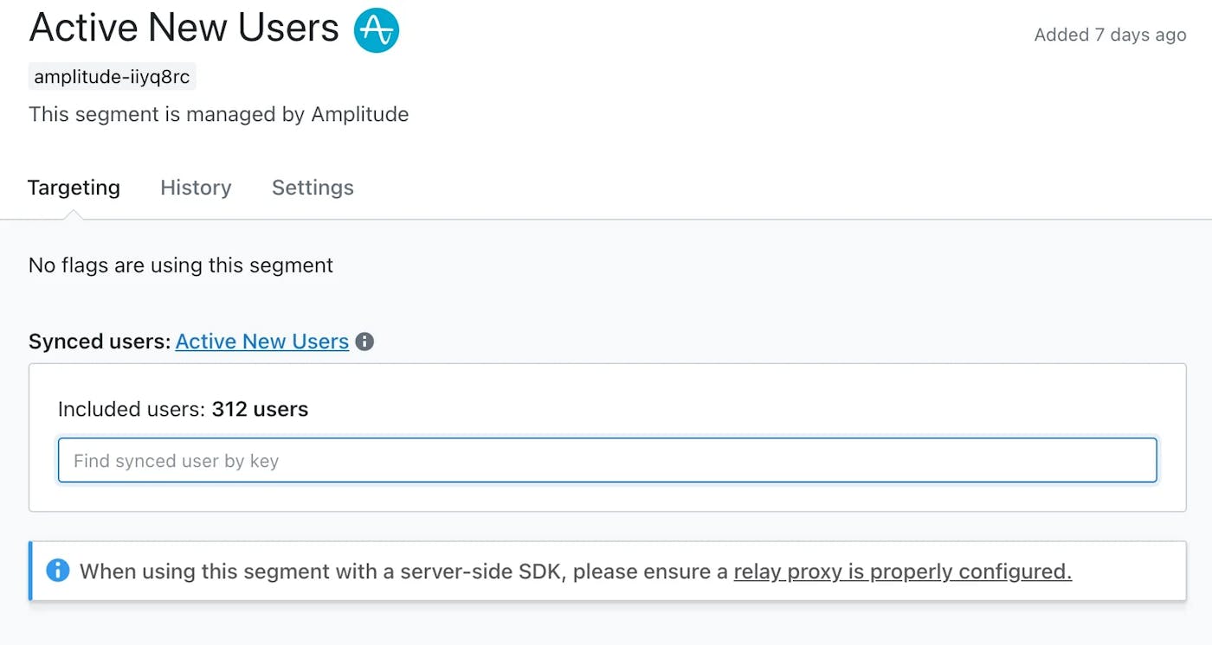Screen dimensions: 1212x645
Task: Click the Included users label
Action: click(132, 409)
